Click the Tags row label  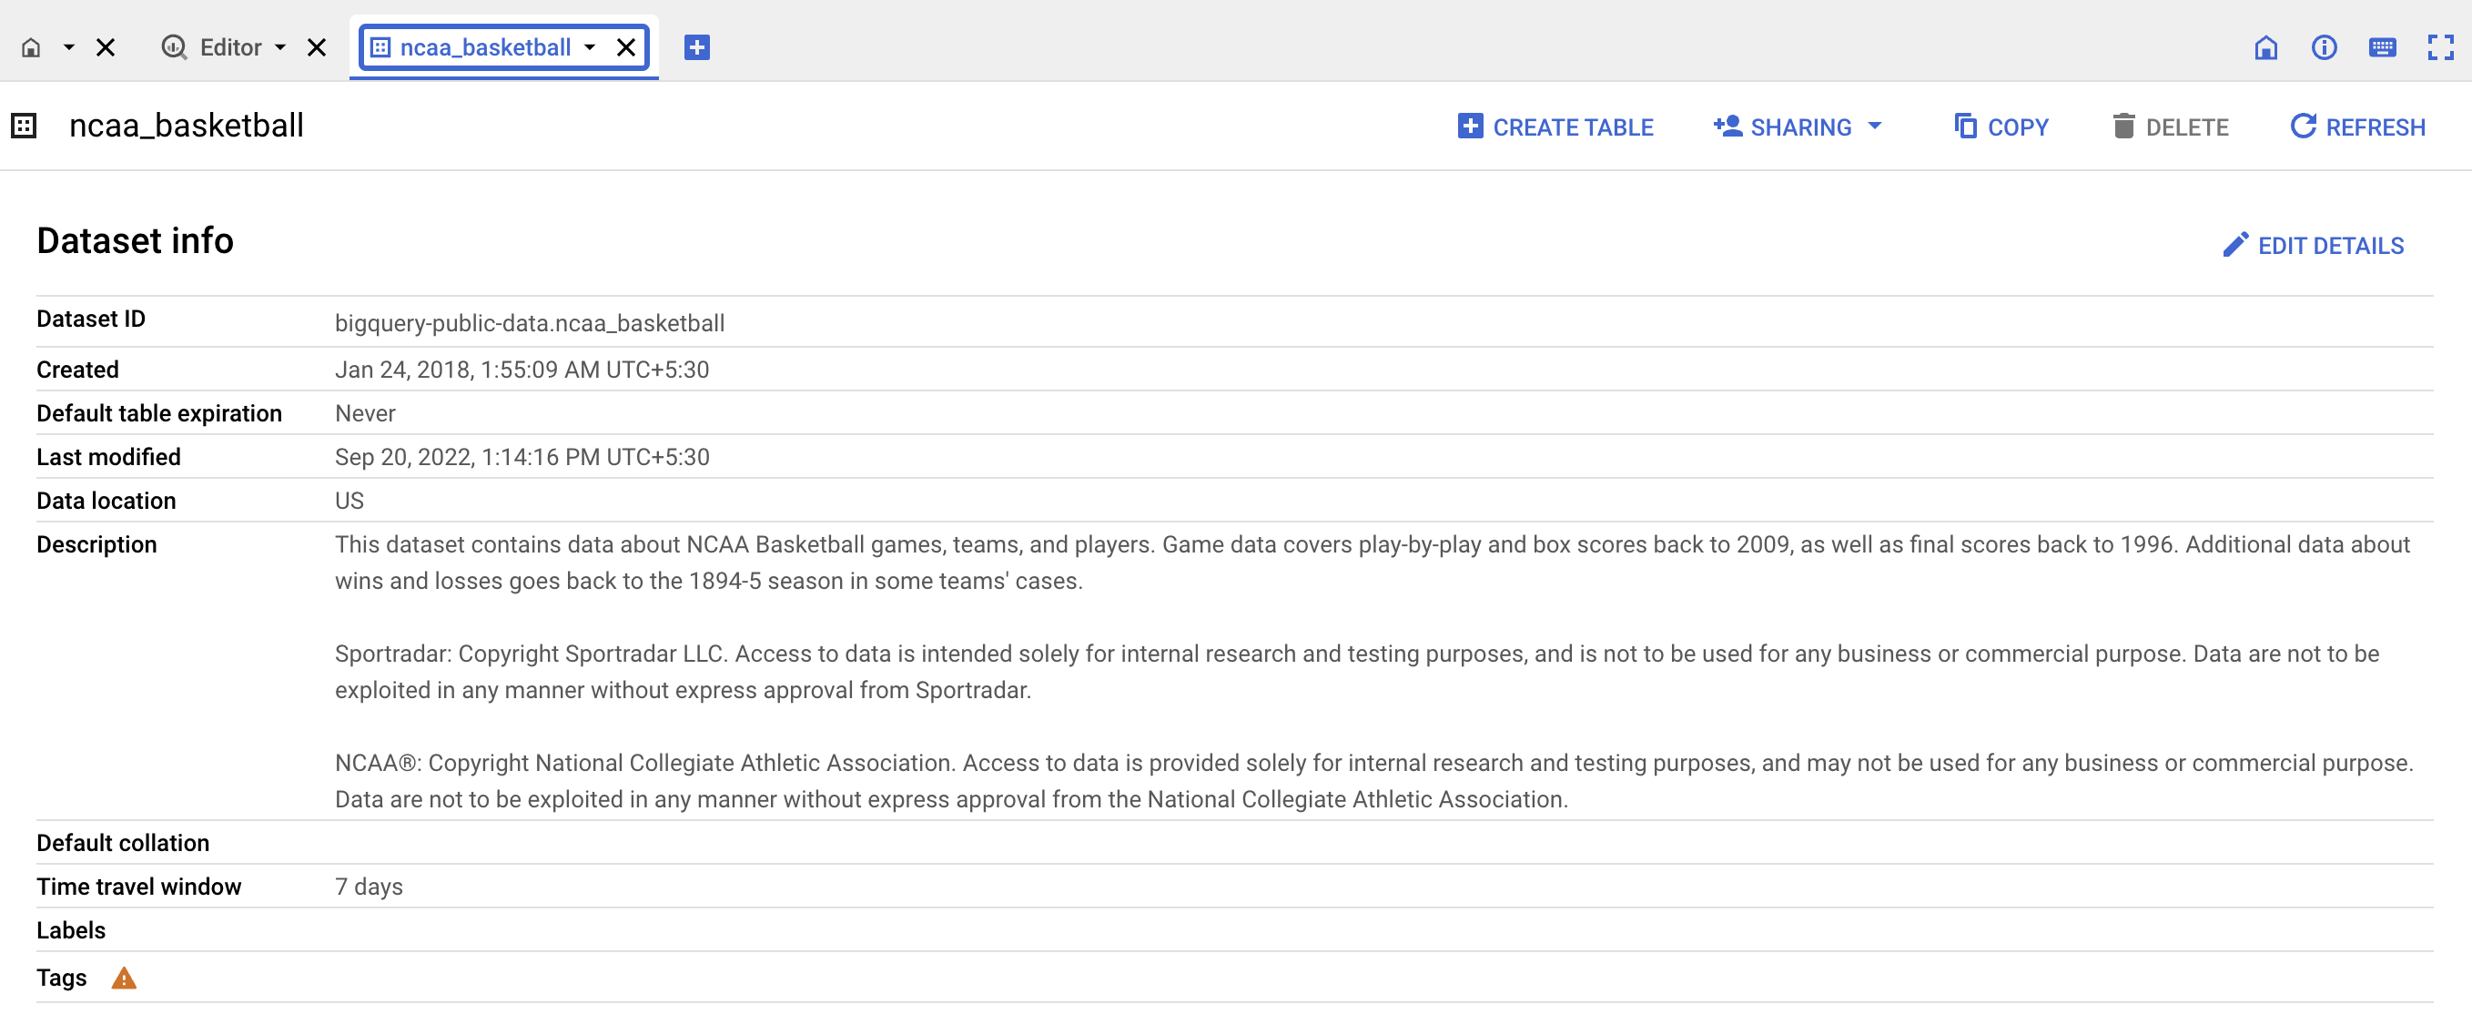tap(61, 978)
